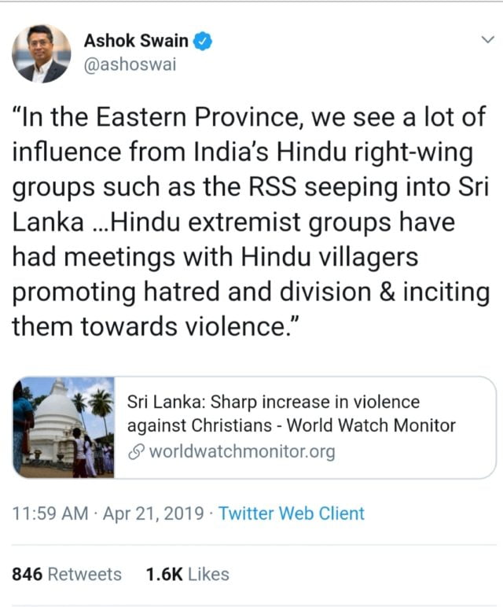
Task: Click the blue verified badge
Action: coord(201,41)
